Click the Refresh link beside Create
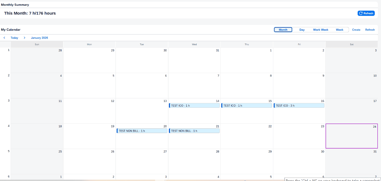The image size is (381, 181). (370, 30)
